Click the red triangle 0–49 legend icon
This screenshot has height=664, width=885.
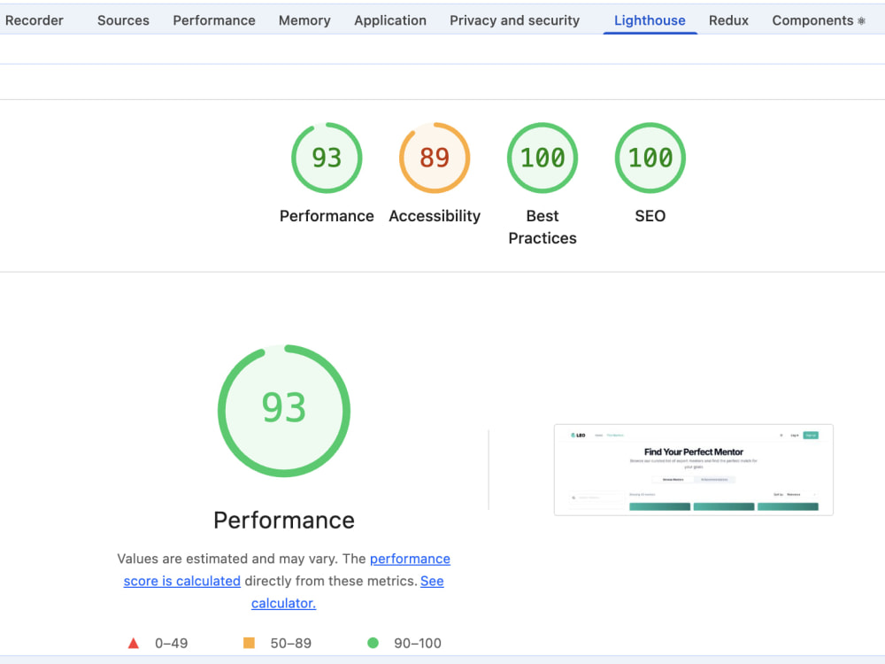point(134,643)
